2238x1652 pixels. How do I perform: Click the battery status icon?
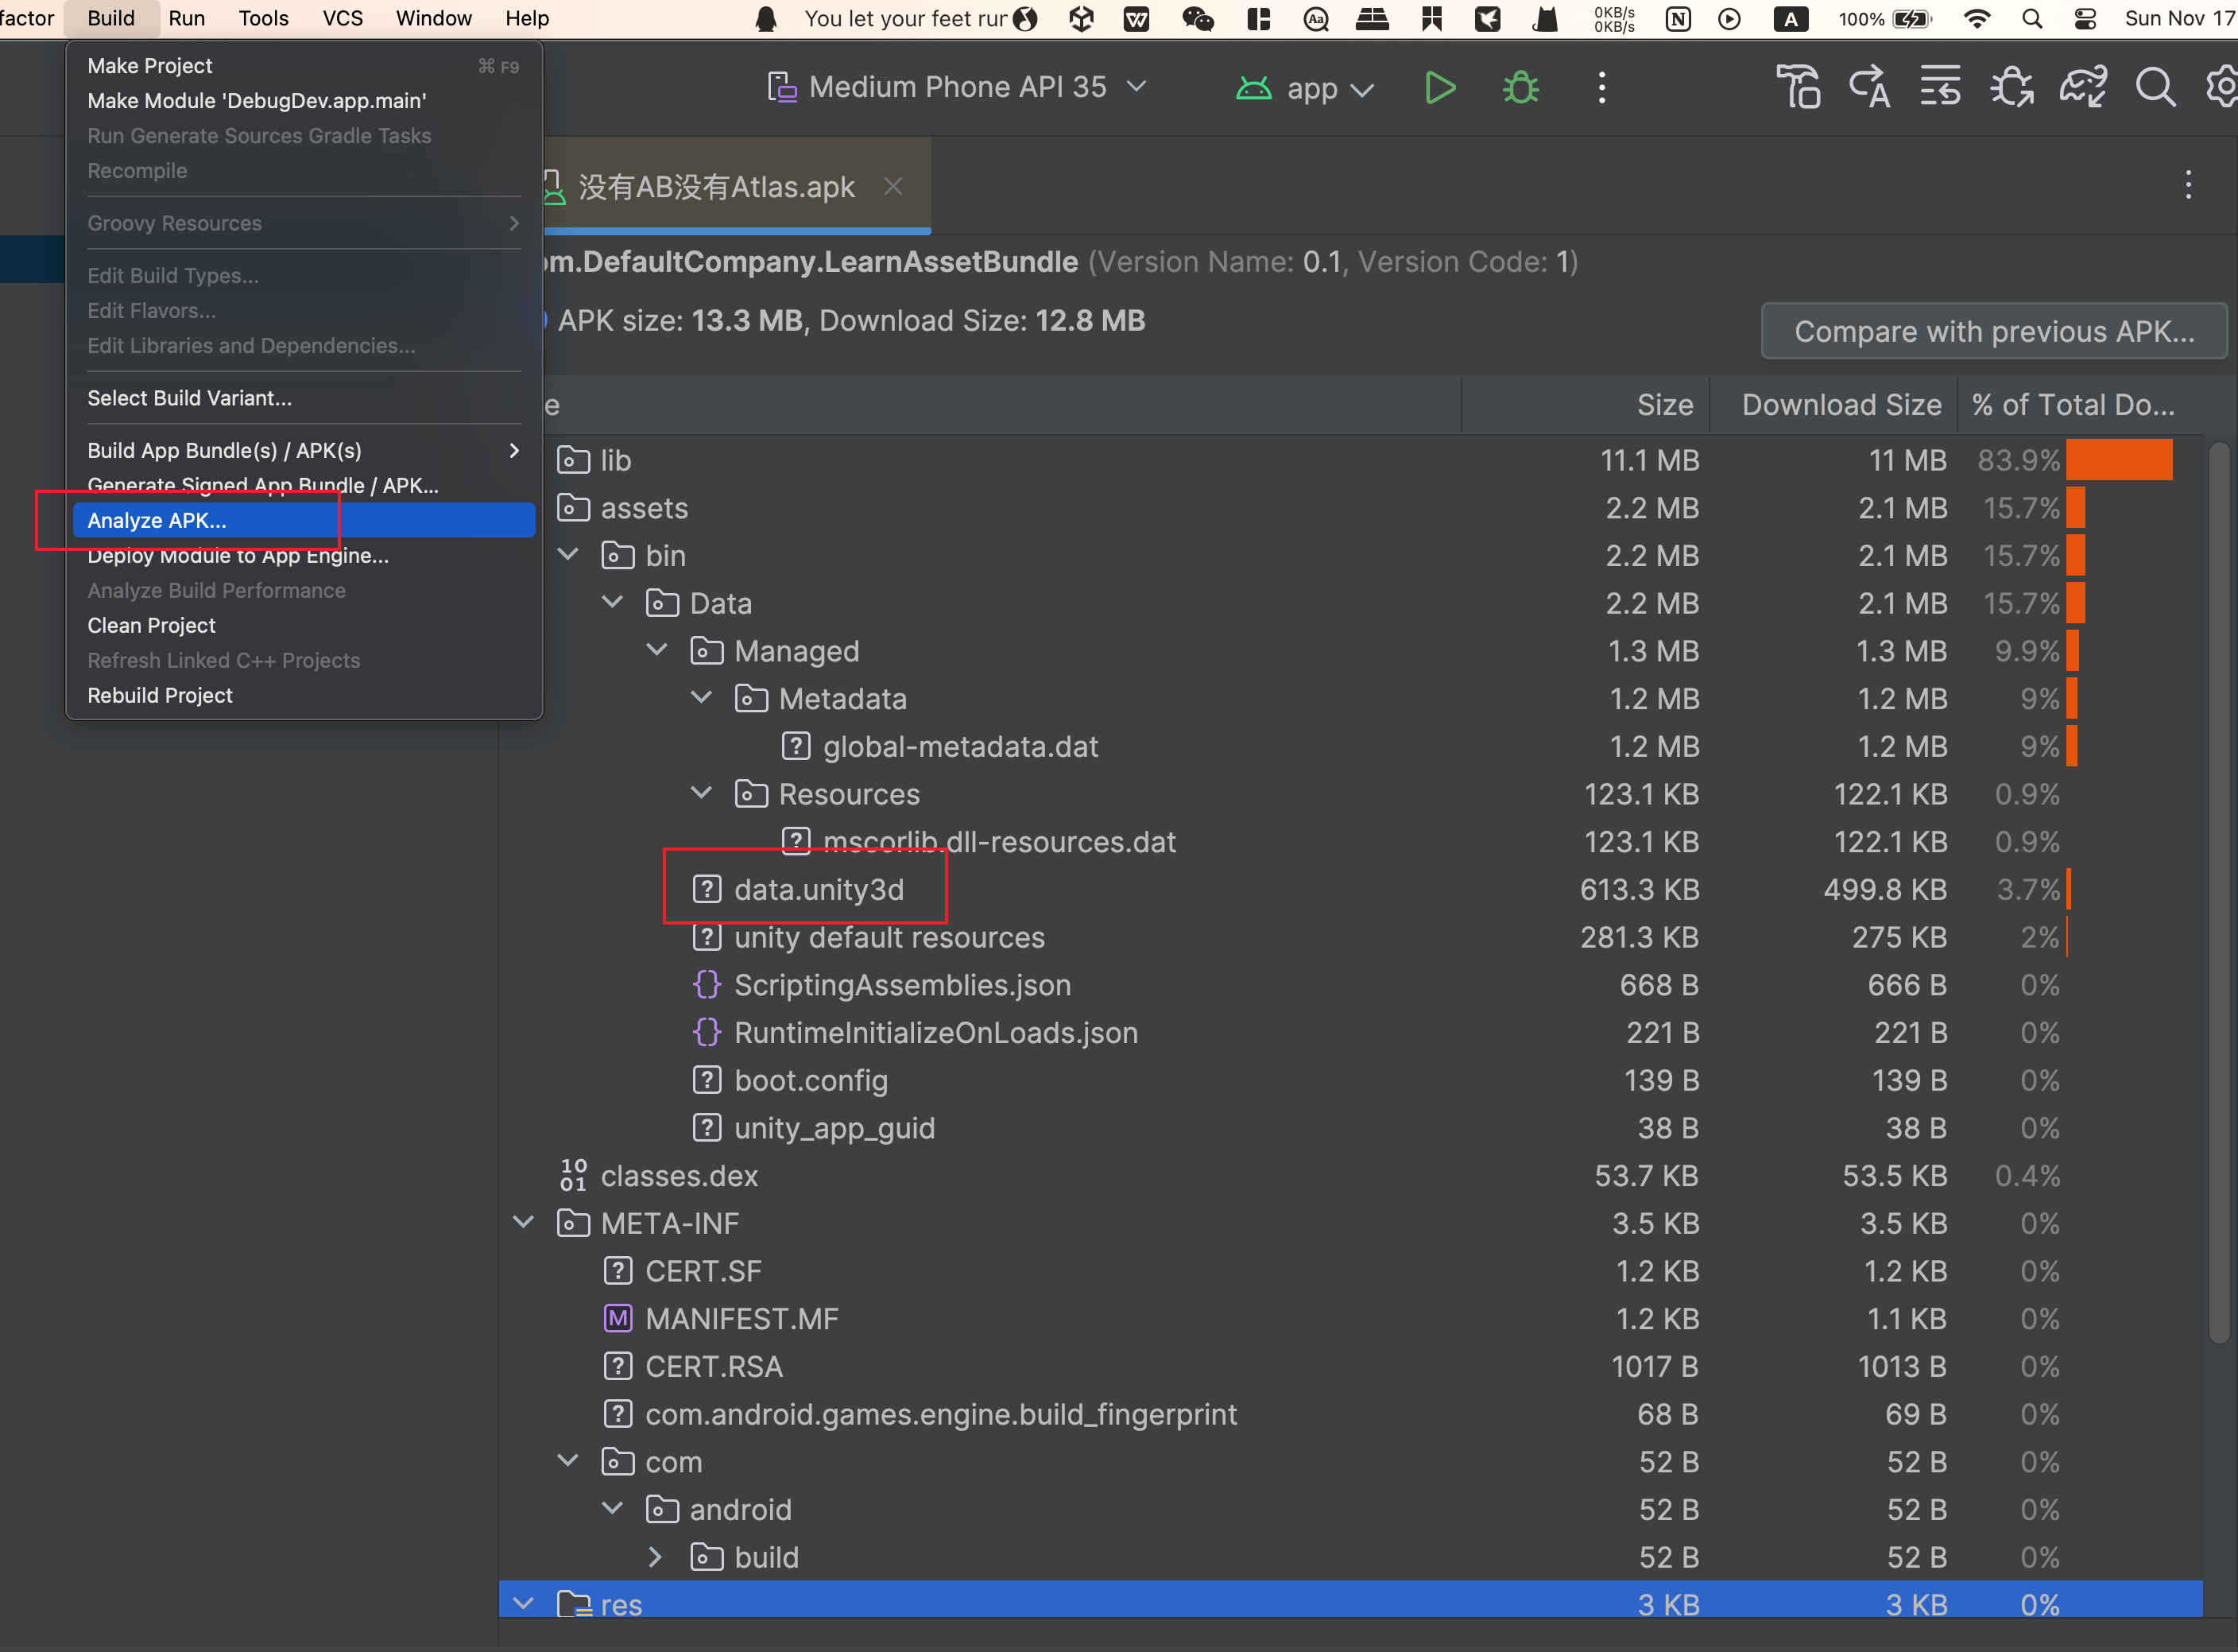click(1912, 18)
